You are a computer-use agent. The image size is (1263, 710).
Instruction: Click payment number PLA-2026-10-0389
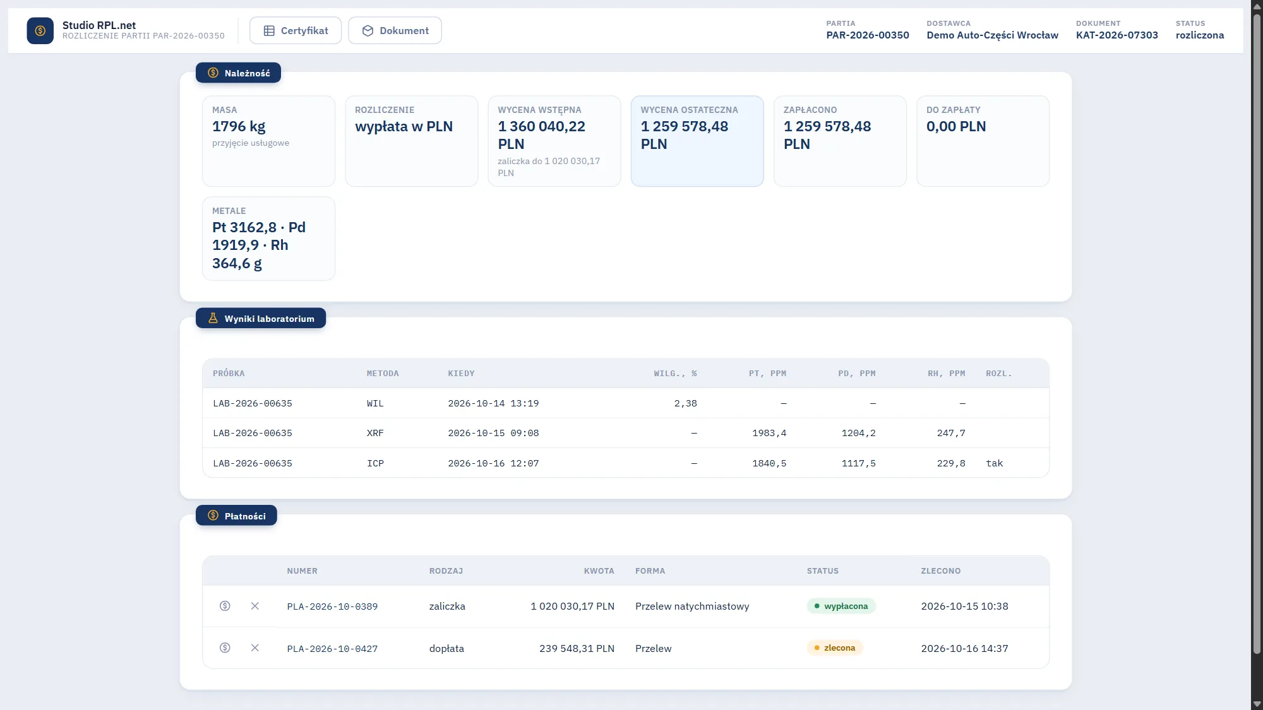tap(332, 606)
